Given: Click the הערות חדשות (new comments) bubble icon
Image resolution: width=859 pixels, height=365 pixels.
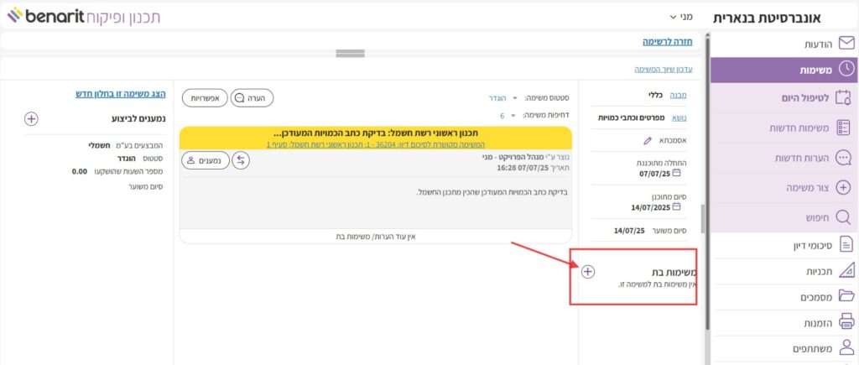Looking at the screenshot, I should 844,158.
